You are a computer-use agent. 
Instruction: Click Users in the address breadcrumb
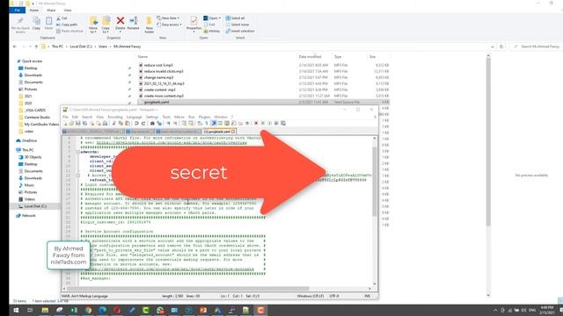[x=103, y=47]
